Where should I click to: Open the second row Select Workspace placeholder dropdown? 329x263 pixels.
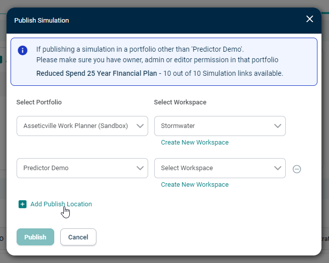click(x=220, y=168)
